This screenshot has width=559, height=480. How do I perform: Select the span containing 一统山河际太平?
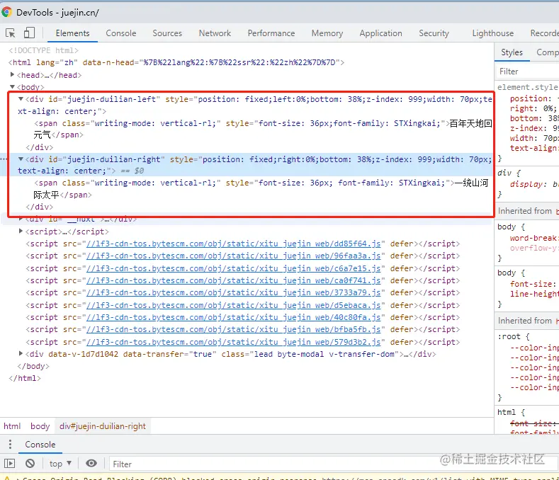261,188
